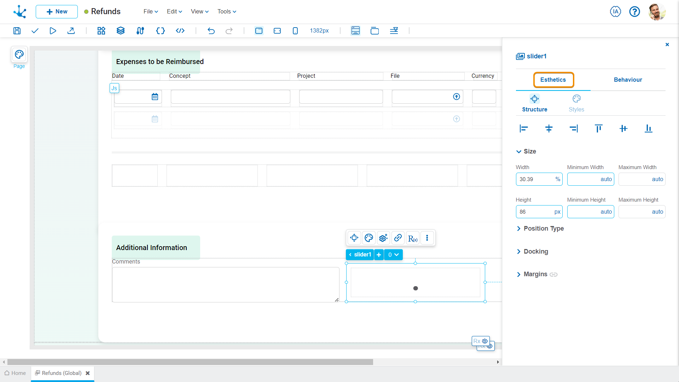Viewport: 679px width, 382px height.
Task: Expand the Docking section
Action: [x=536, y=251]
